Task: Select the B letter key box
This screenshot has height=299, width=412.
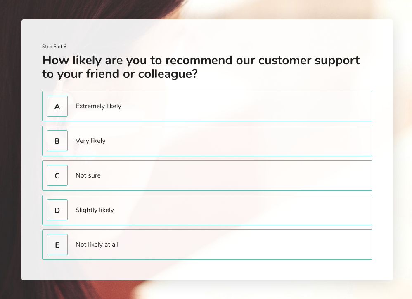Action: click(57, 141)
